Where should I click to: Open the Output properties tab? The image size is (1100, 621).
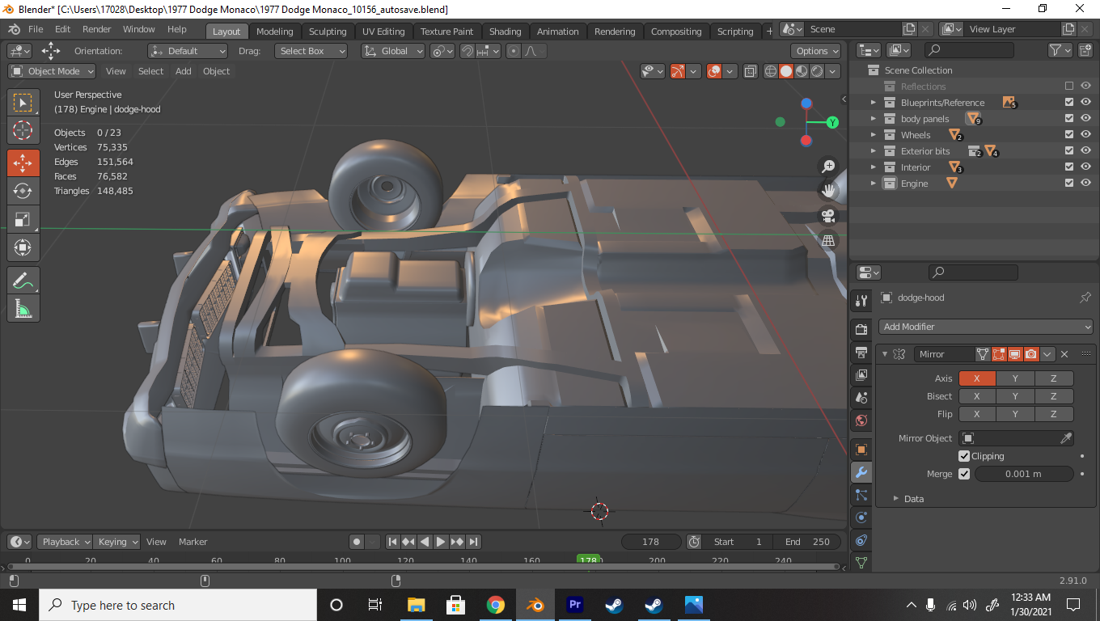coord(861,353)
